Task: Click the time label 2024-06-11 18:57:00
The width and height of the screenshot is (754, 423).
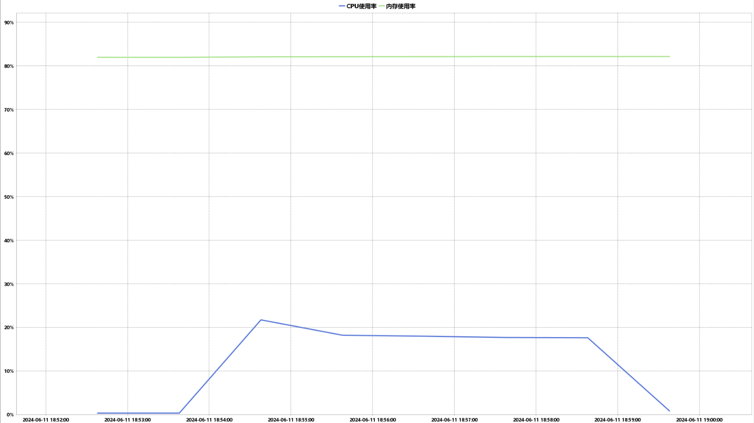Action: 455,420
